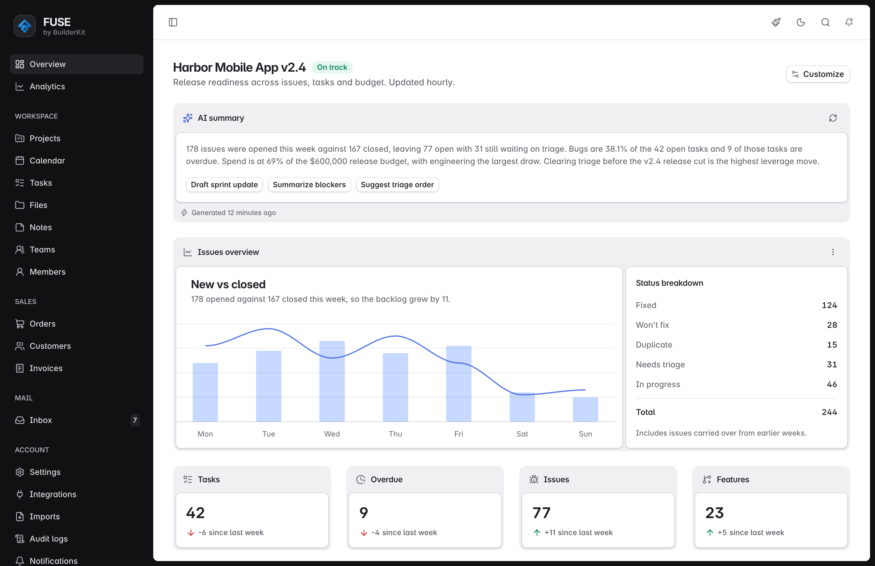Open Invoices in the sidebar
Image resolution: width=875 pixels, height=566 pixels.
[x=76, y=368]
